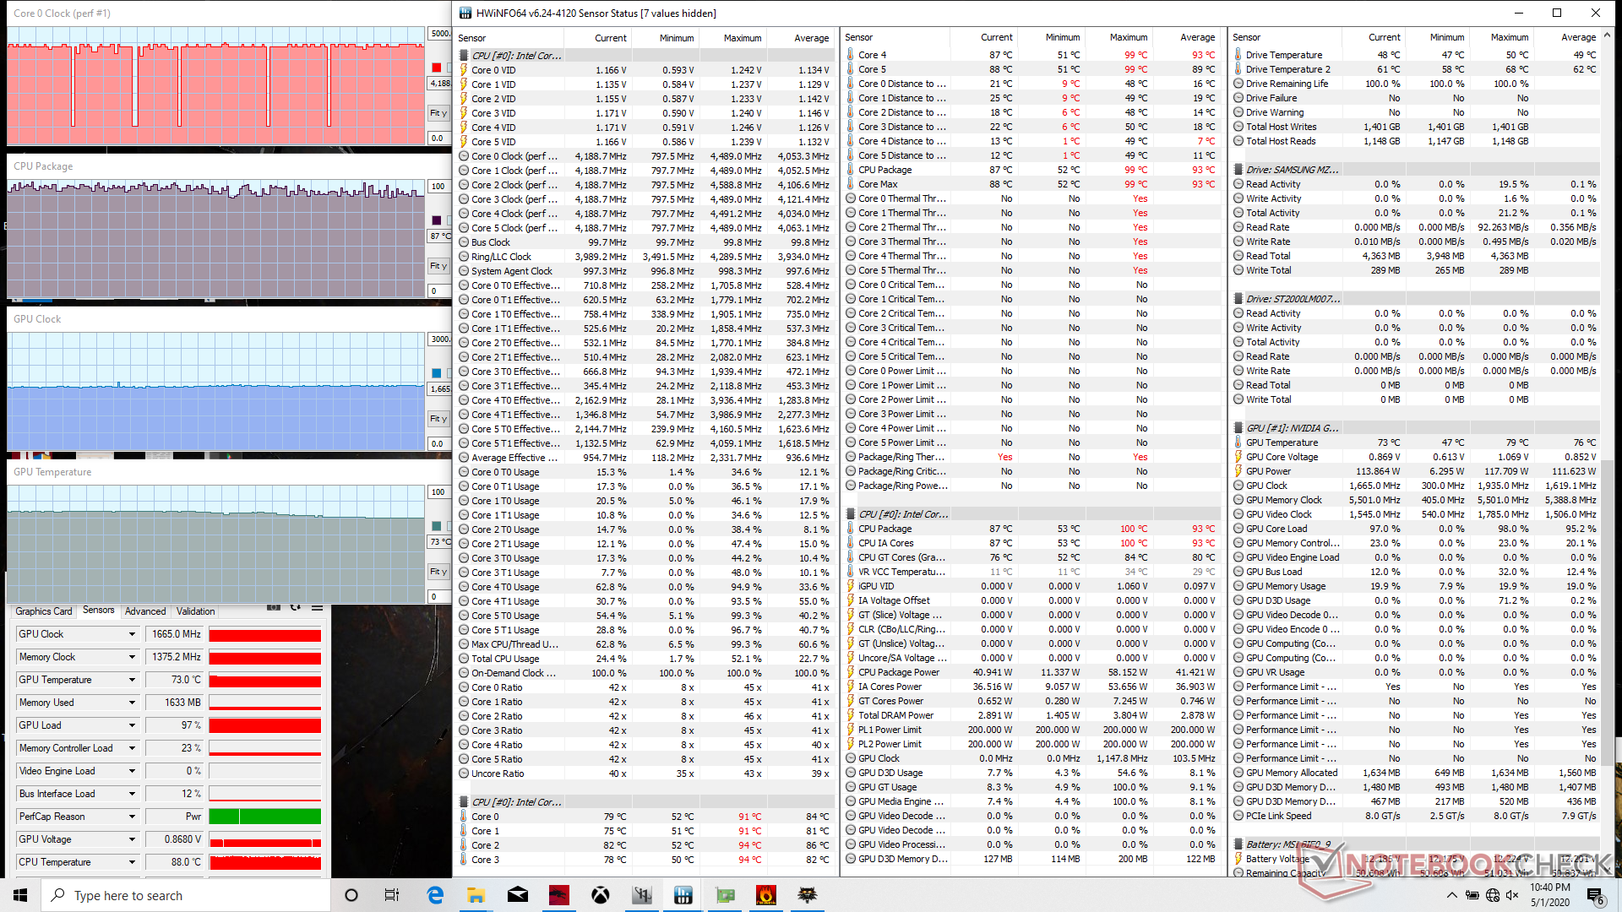
Task: Show hidden system tray icons
Action: coord(1451,895)
